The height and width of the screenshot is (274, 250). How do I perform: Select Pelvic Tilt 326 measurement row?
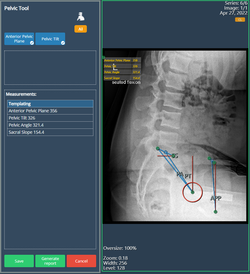tap(50, 118)
